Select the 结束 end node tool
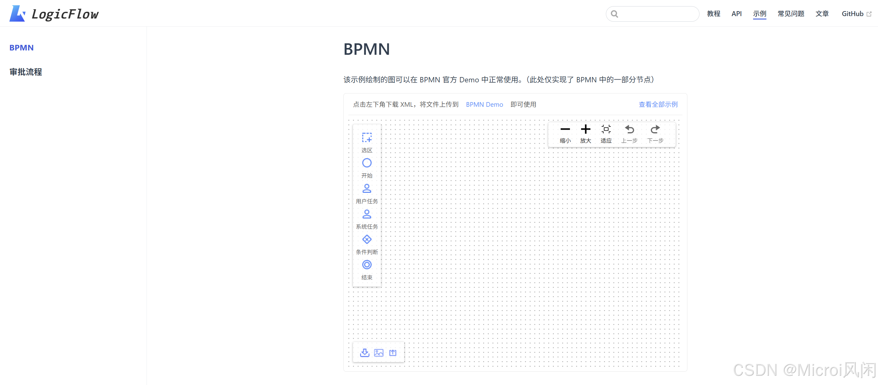The height and width of the screenshot is (385, 878). (x=366, y=265)
